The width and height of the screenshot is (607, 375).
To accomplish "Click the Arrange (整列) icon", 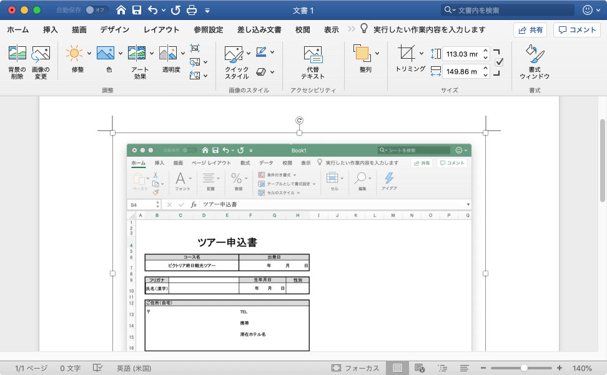I will [362, 53].
